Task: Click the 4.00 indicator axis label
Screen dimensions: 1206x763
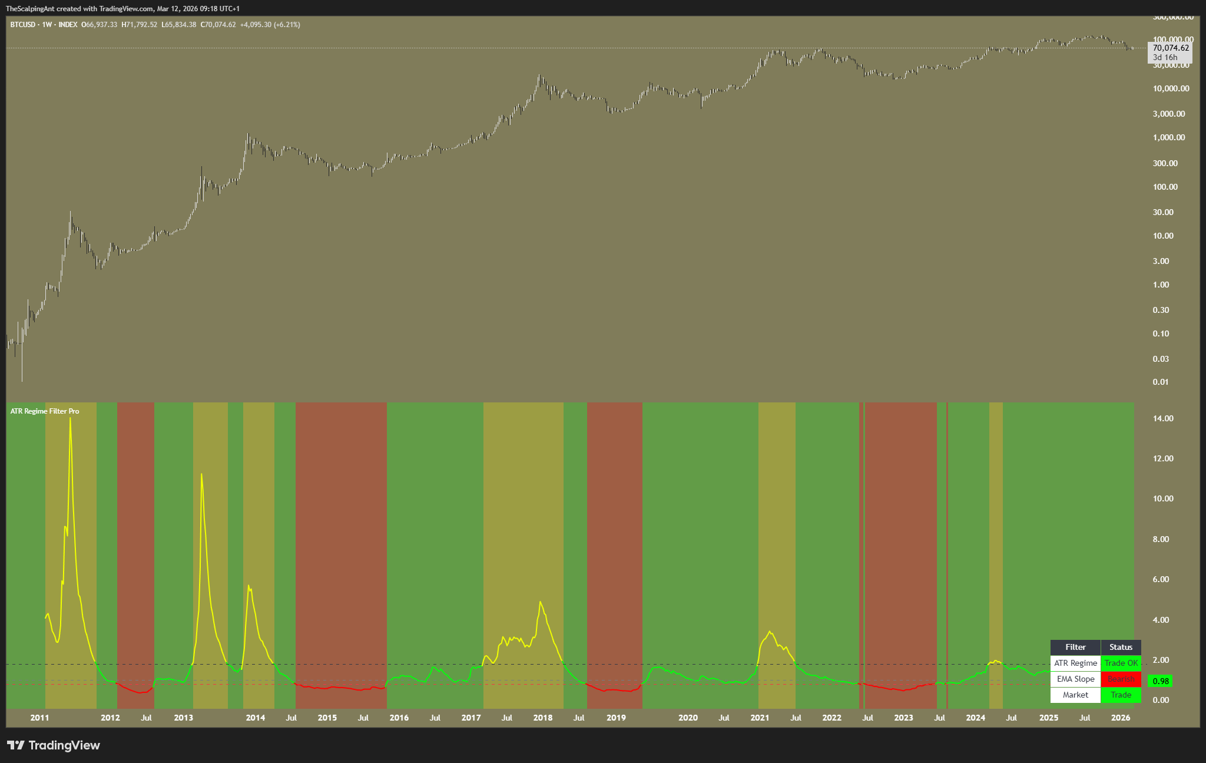Action: pyautogui.click(x=1161, y=620)
